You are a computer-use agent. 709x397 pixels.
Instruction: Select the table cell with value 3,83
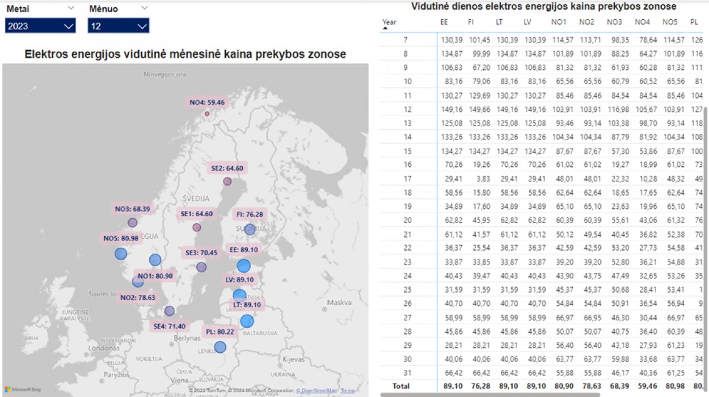point(483,178)
